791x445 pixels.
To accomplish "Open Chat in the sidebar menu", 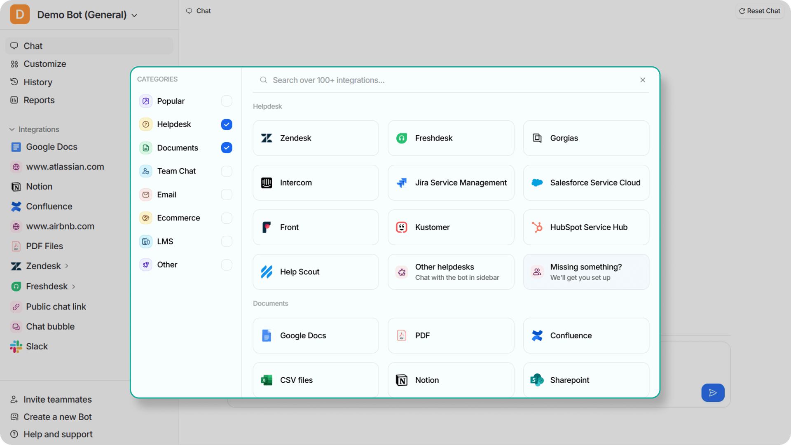I will click(x=89, y=46).
